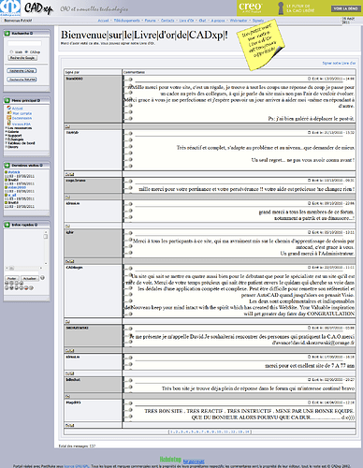Viewport: 363px width, 468px height.
Task: Open Accueil in top navigation
Action: 103,21
